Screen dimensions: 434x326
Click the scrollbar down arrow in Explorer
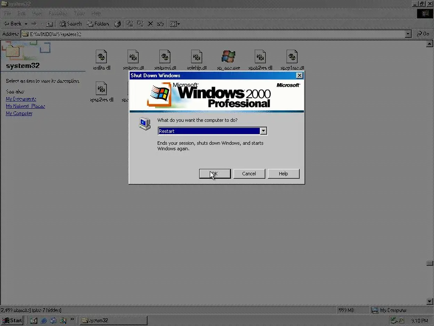429,301
